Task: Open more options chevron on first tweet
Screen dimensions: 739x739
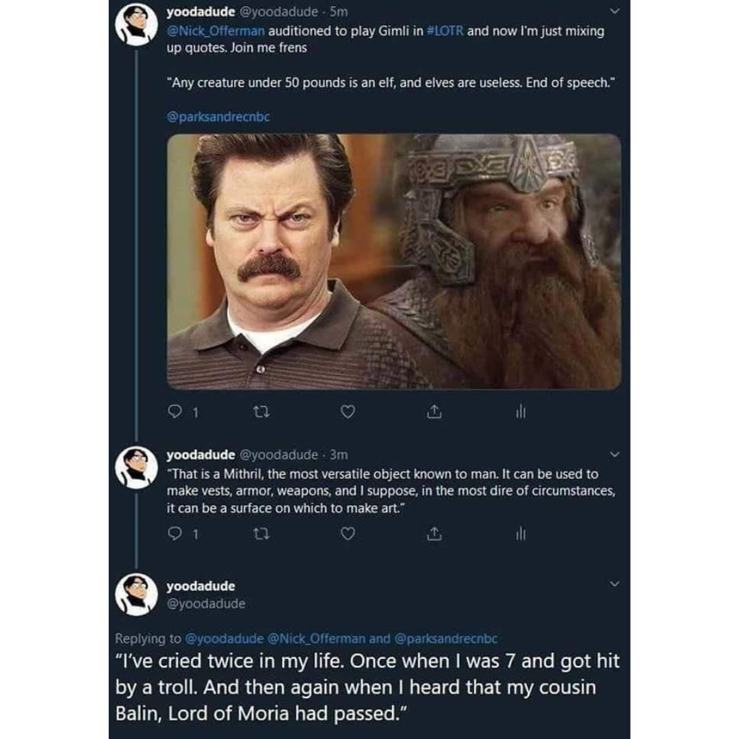Action: click(x=614, y=12)
